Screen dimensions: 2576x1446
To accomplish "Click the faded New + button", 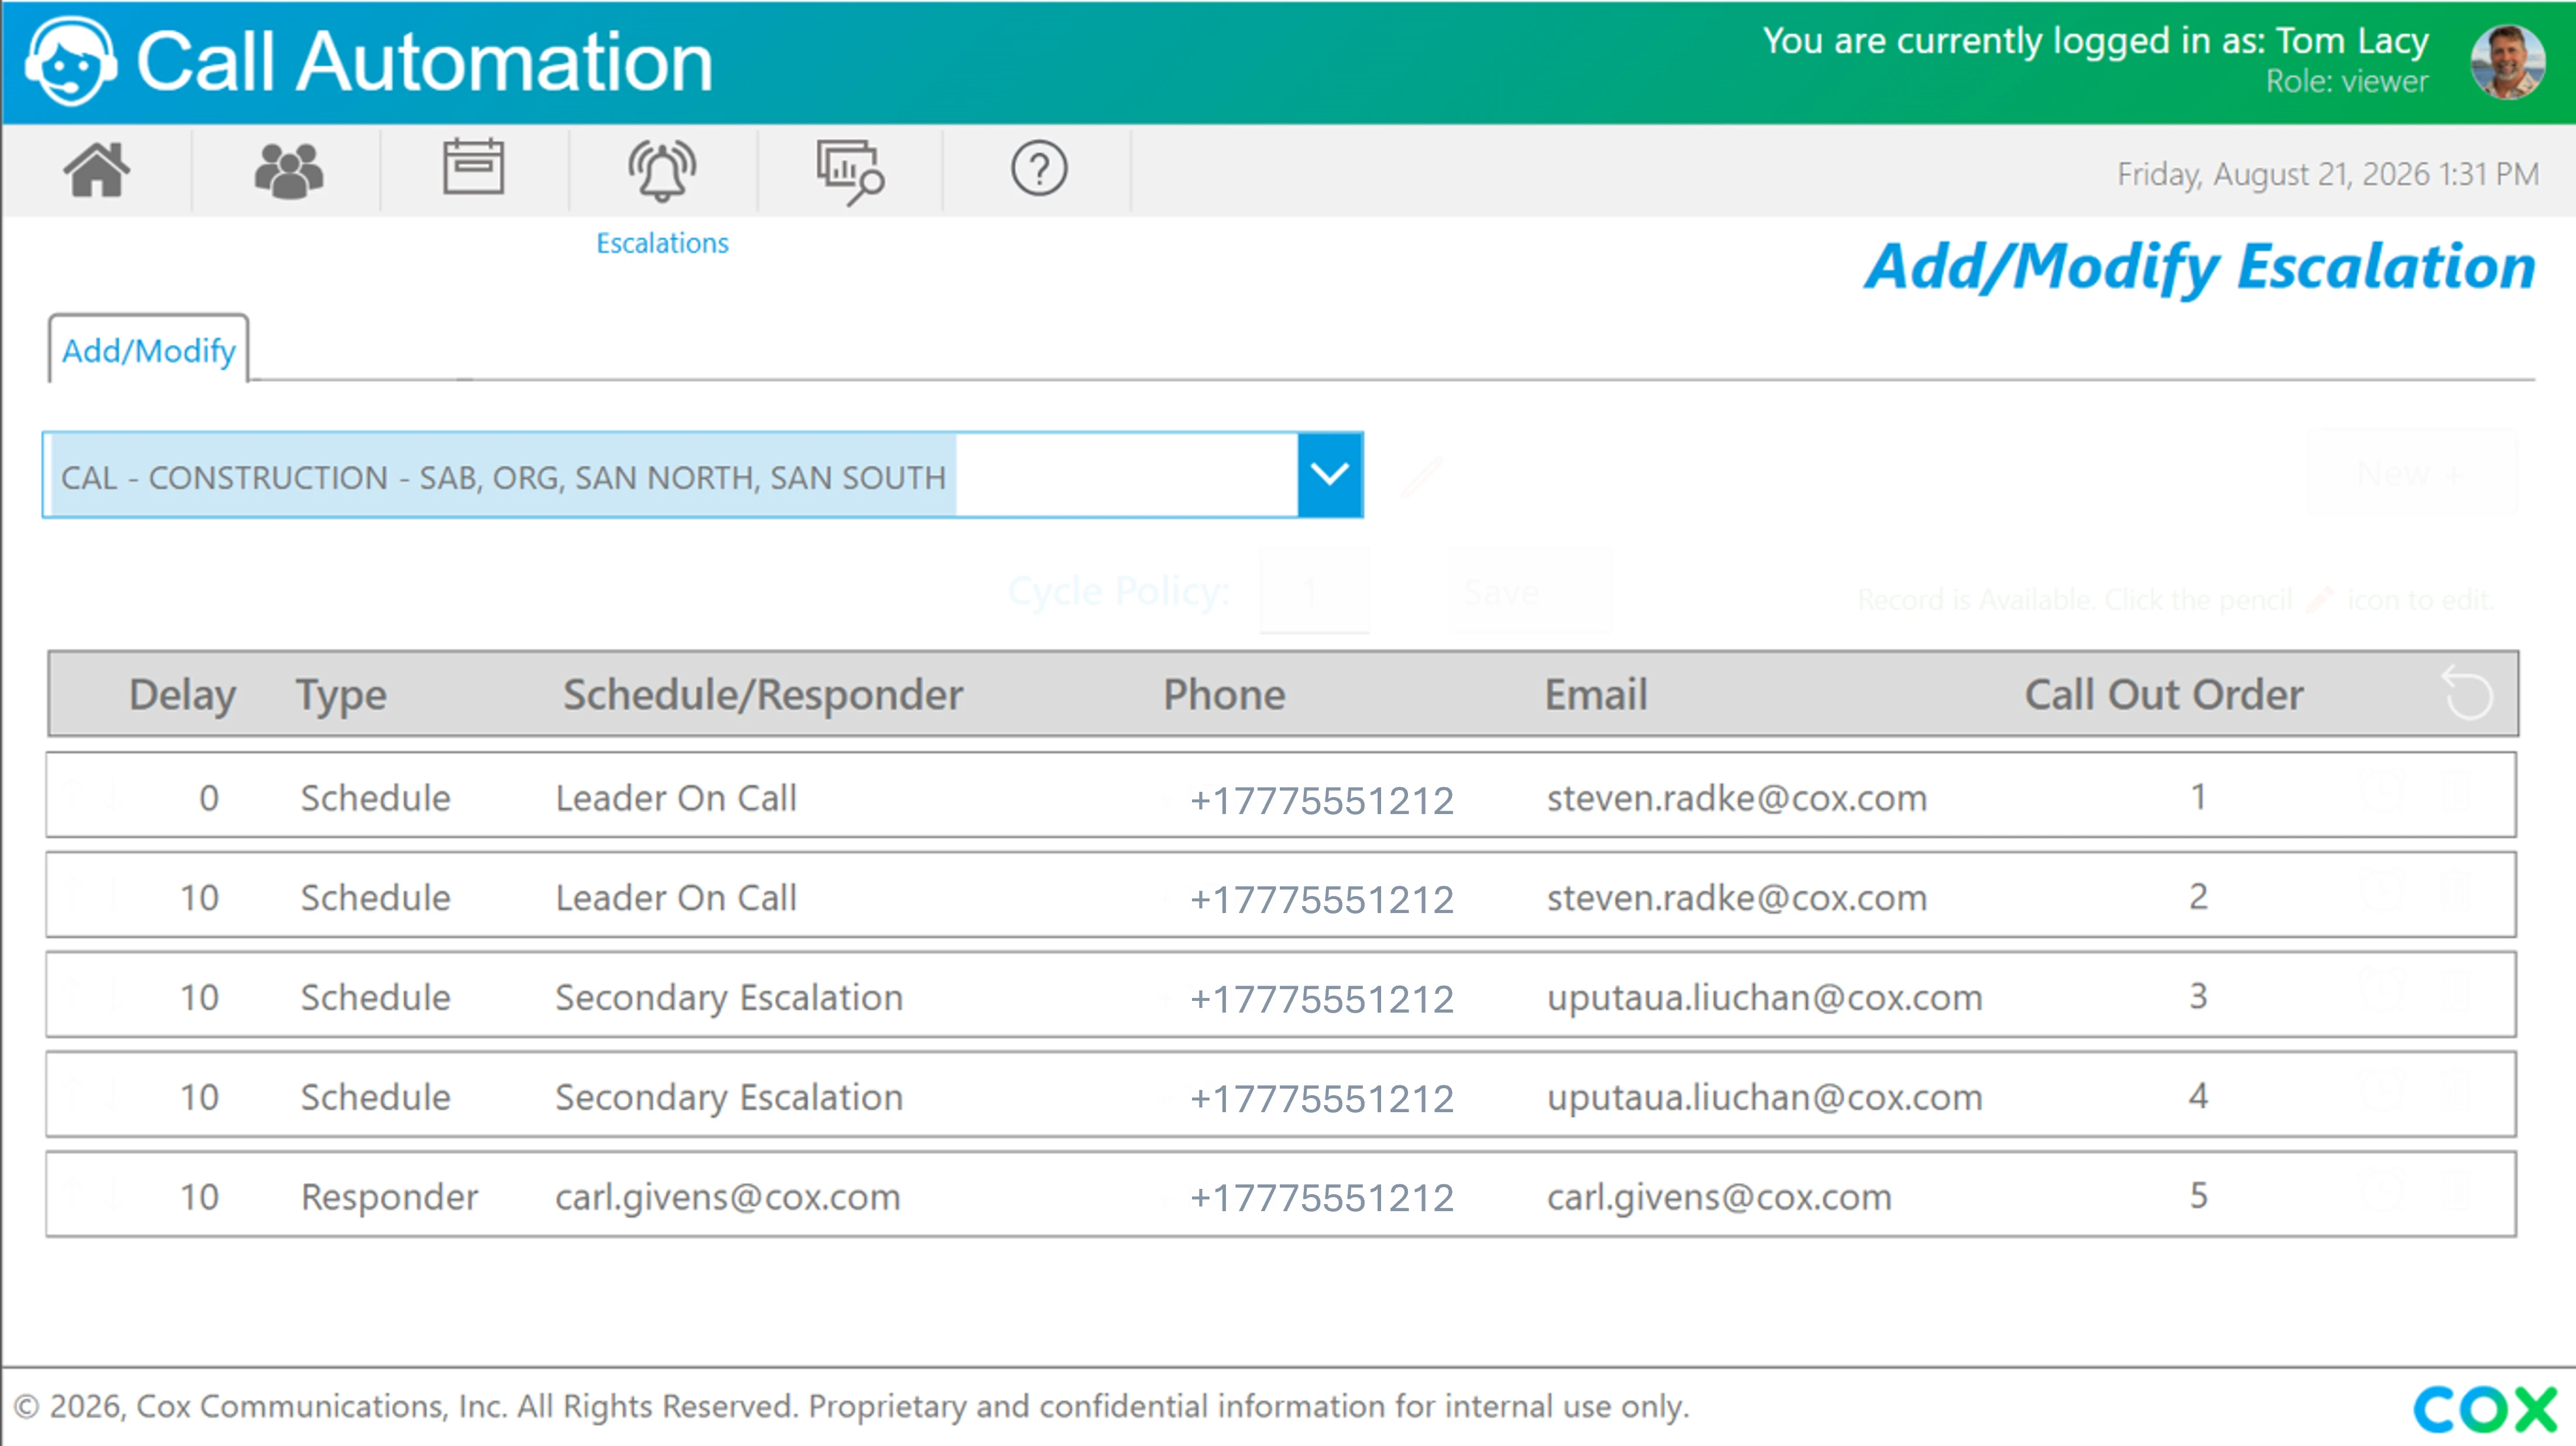I will pyautogui.click(x=2412, y=473).
